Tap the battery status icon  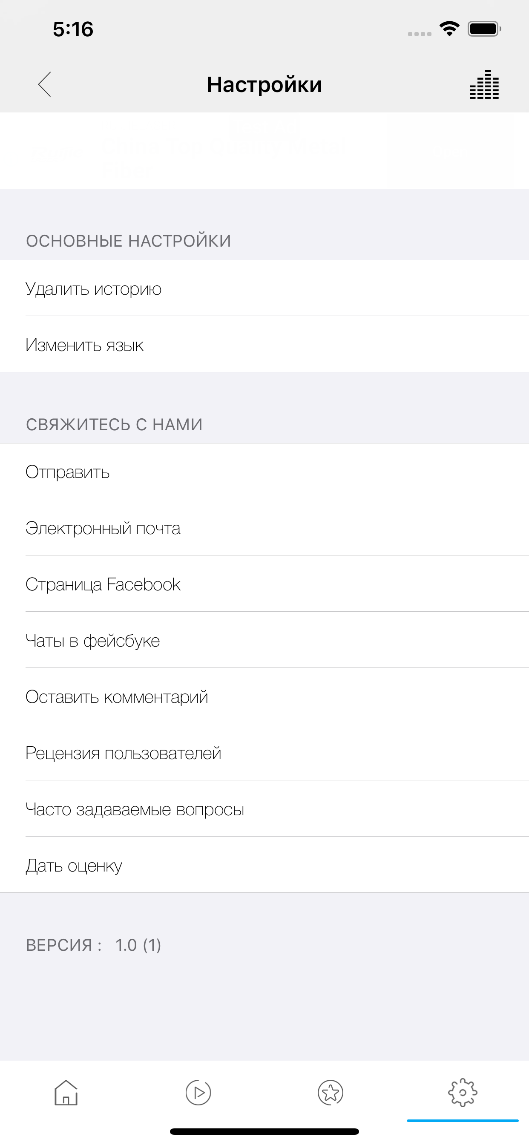pyautogui.click(x=485, y=29)
